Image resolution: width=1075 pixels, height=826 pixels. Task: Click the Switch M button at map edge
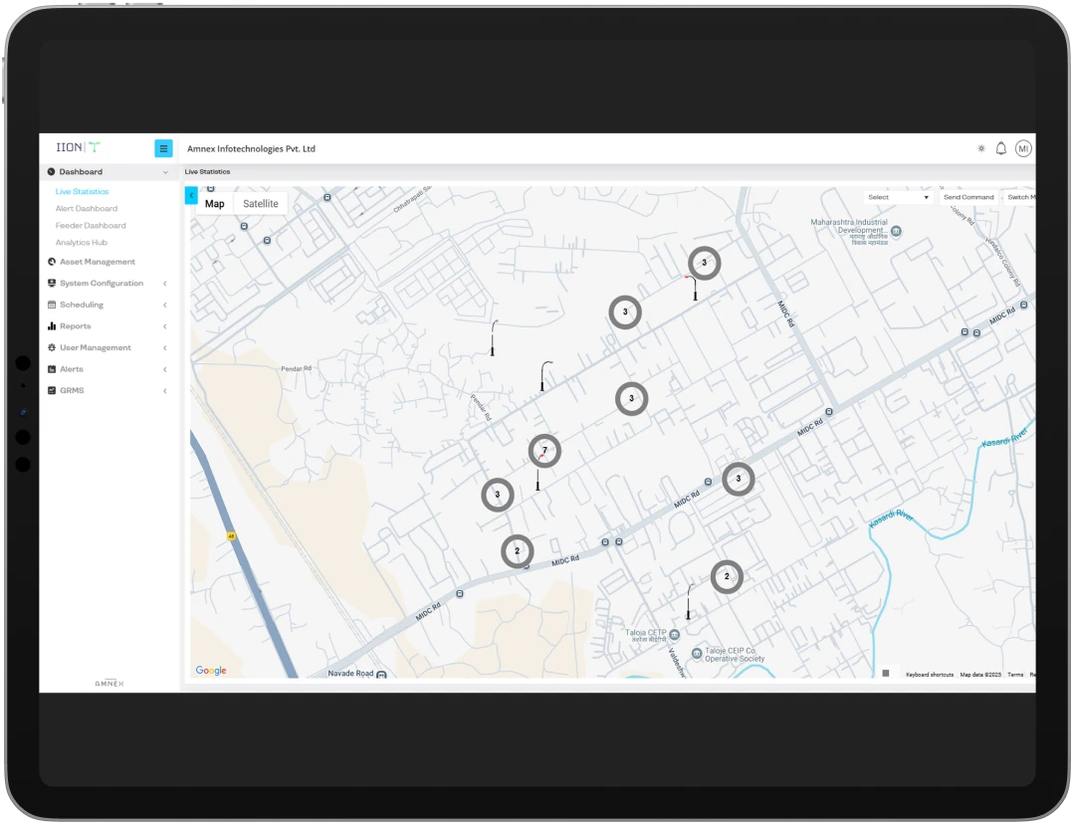[x=1020, y=197]
